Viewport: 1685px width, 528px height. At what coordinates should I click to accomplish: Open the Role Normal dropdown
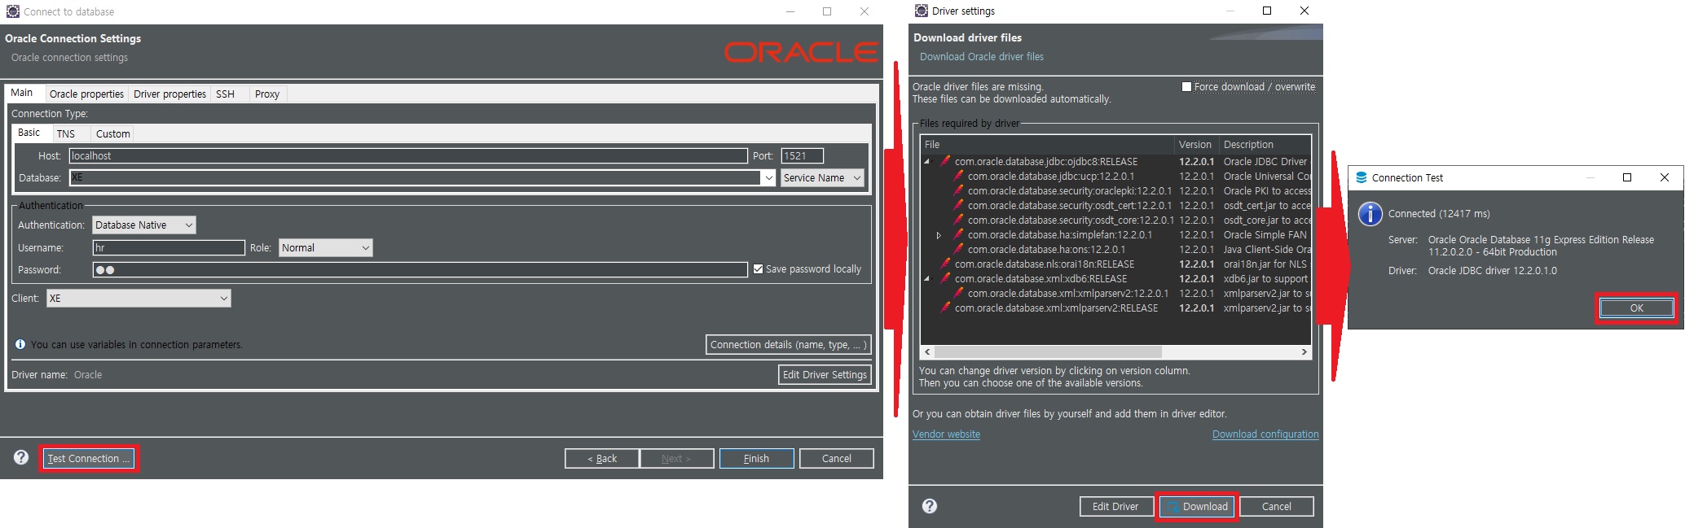(x=326, y=247)
